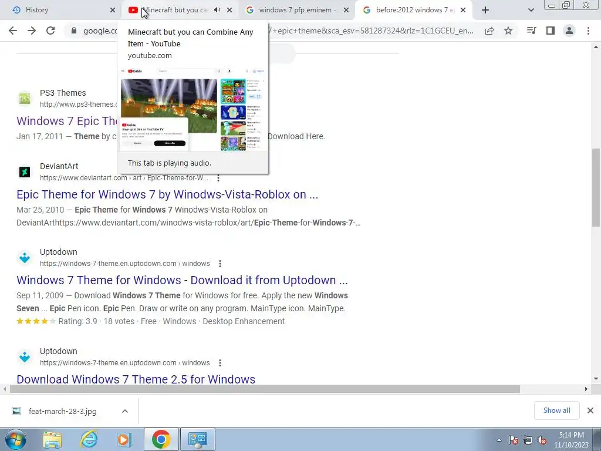Expand options for feat-march-28-3.jpg download
The width and height of the screenshot is (601, 451).
(x=125, y=411)
